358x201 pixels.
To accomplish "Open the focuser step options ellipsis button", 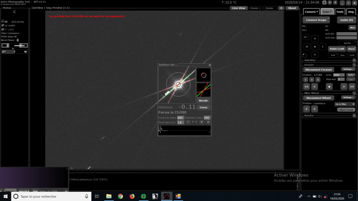I will point(351,79).
